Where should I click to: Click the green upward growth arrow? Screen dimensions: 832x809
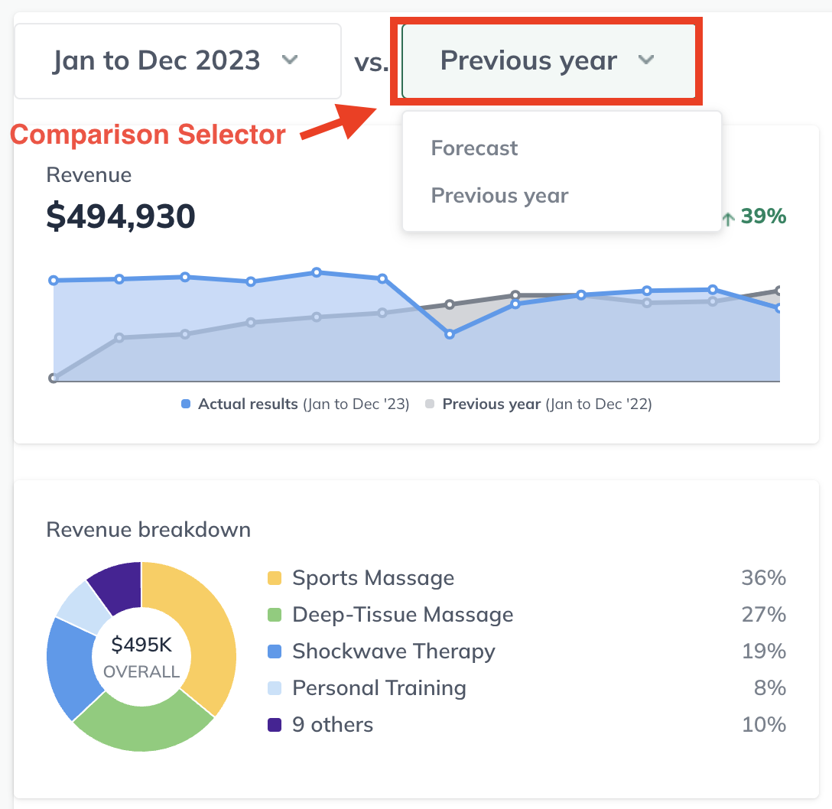pos(727,217)
